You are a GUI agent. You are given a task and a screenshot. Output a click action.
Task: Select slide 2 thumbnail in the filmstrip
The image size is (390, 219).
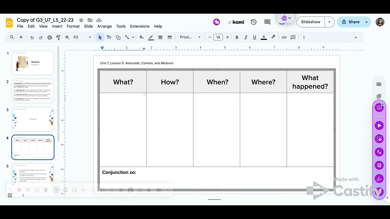point(33,91)
